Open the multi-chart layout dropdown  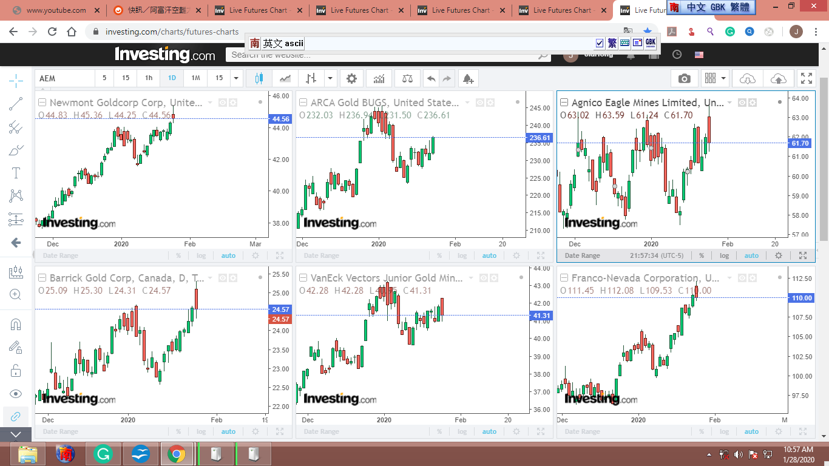[x=715, y=78]
